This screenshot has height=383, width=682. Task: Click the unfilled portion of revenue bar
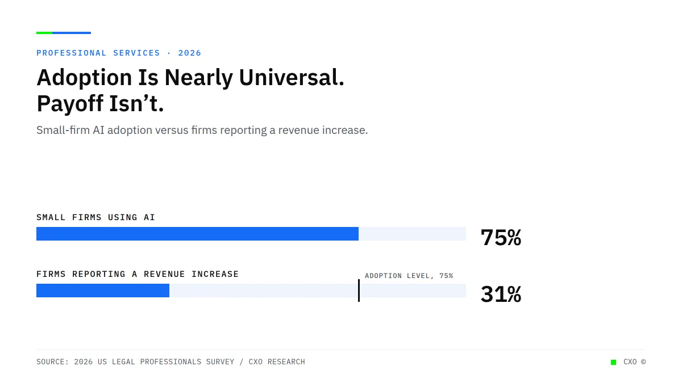pyautogui.click(x=318, y=291)
